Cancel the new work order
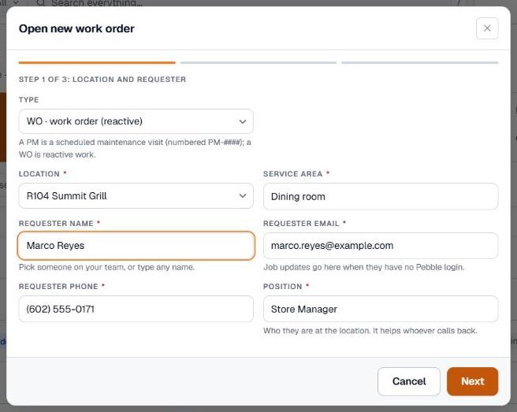Image resolution: width=517 pixels, height=412 pixels. [x=409, y=381]
